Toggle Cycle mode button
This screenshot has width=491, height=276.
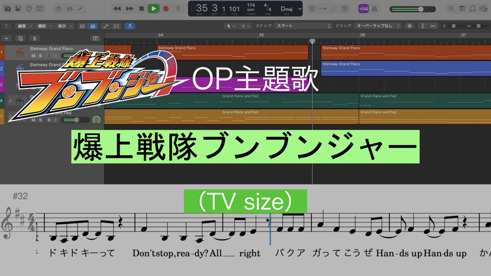pyautogui.click(x=178, y=9)
